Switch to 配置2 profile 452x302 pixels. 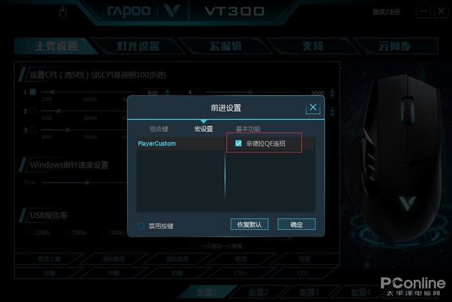tap(258, 292)
